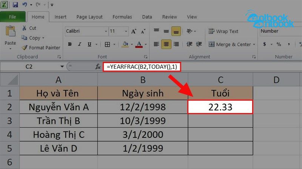The height and width of the screenshot is (169, 302).
Task: Click the Insert Function fx icon
Action: pos(98,66)
